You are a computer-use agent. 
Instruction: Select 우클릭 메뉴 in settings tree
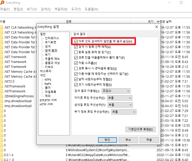(x=52, y=59)
